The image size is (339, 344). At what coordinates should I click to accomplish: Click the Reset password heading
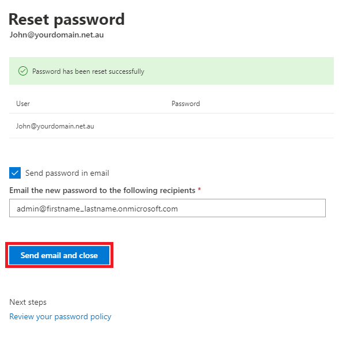point(67,20)
